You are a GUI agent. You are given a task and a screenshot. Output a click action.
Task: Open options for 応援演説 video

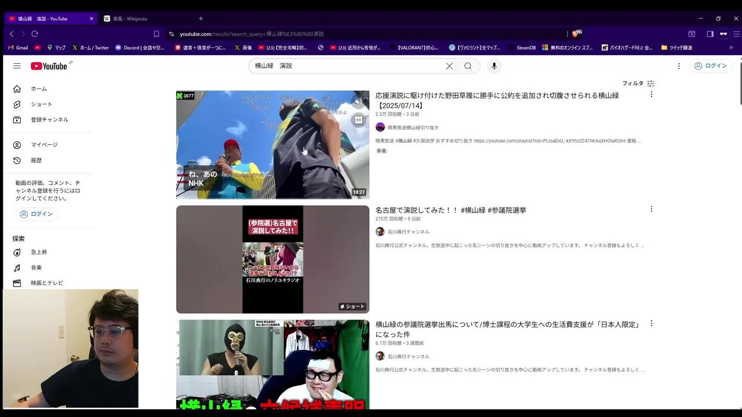tap(651, 94)
